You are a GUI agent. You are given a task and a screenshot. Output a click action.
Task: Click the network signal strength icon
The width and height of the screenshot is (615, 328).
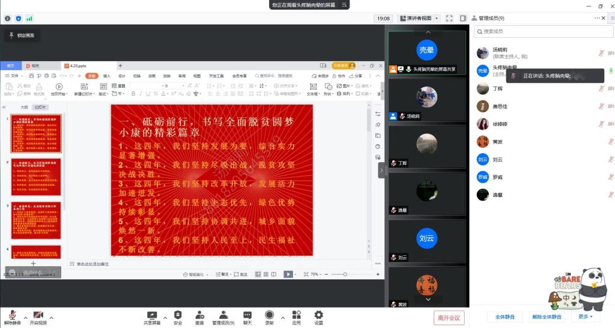(x=29, y=19)
